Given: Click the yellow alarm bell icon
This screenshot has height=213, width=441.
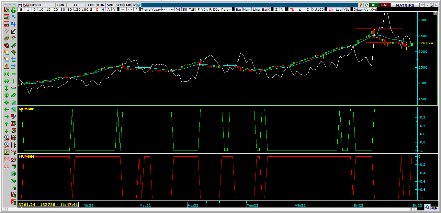Looking at the screenshot, I should click(6, 67).
